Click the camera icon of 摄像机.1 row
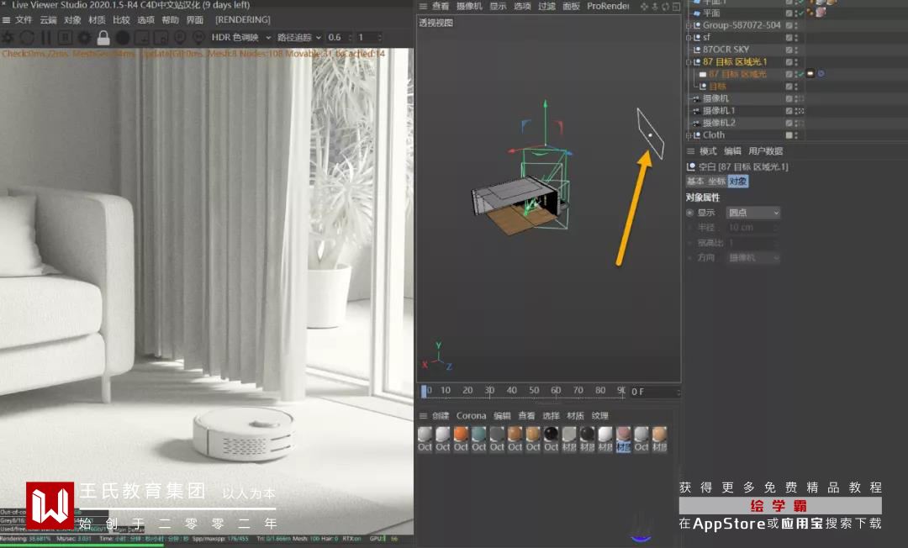Screen dimensions: 908x548 (697, 111)
